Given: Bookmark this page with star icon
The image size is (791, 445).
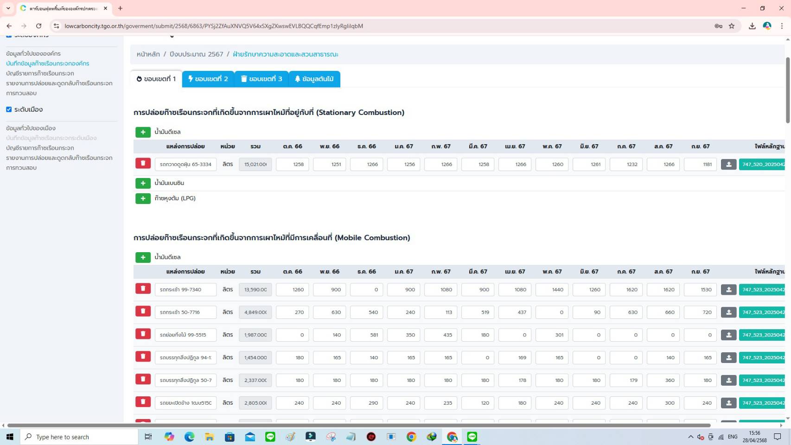Looking at the screenshot, I should (732, 26).
